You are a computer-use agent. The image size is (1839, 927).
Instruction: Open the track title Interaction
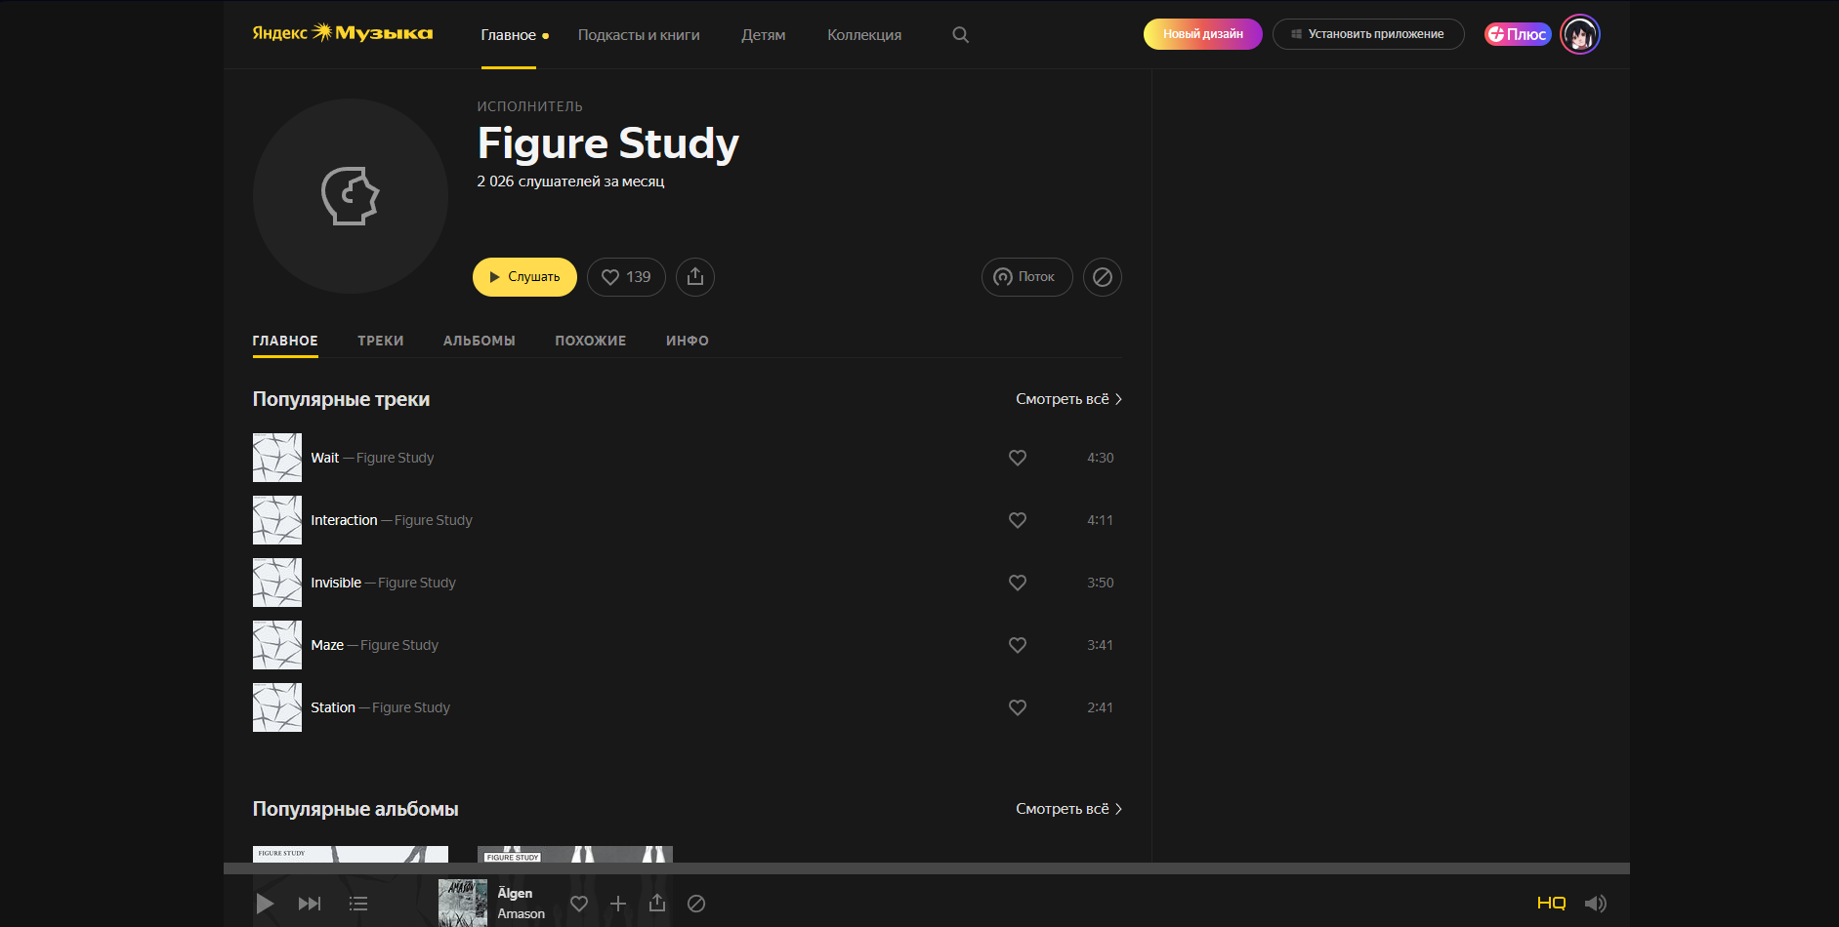[x=344, y=520]
